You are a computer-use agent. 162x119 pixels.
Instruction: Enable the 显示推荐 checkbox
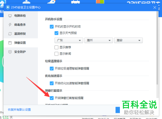56,47
